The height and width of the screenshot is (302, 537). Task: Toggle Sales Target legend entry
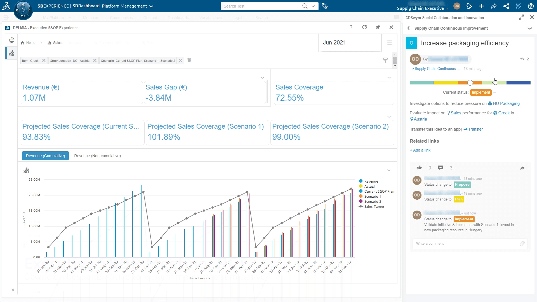point(371,207)
